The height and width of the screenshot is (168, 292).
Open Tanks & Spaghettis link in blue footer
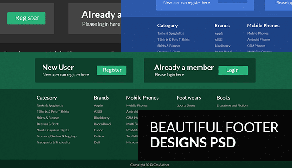click(171, 33)
